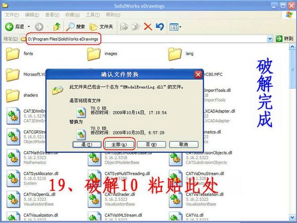Select CATViz.dll file icon
Viewport: 297px width, 223px height.
(176, 216)
